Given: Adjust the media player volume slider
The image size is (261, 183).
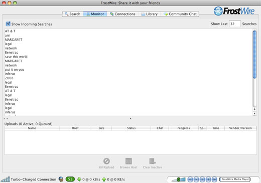Looking at the screenshot, I should 179,179.
